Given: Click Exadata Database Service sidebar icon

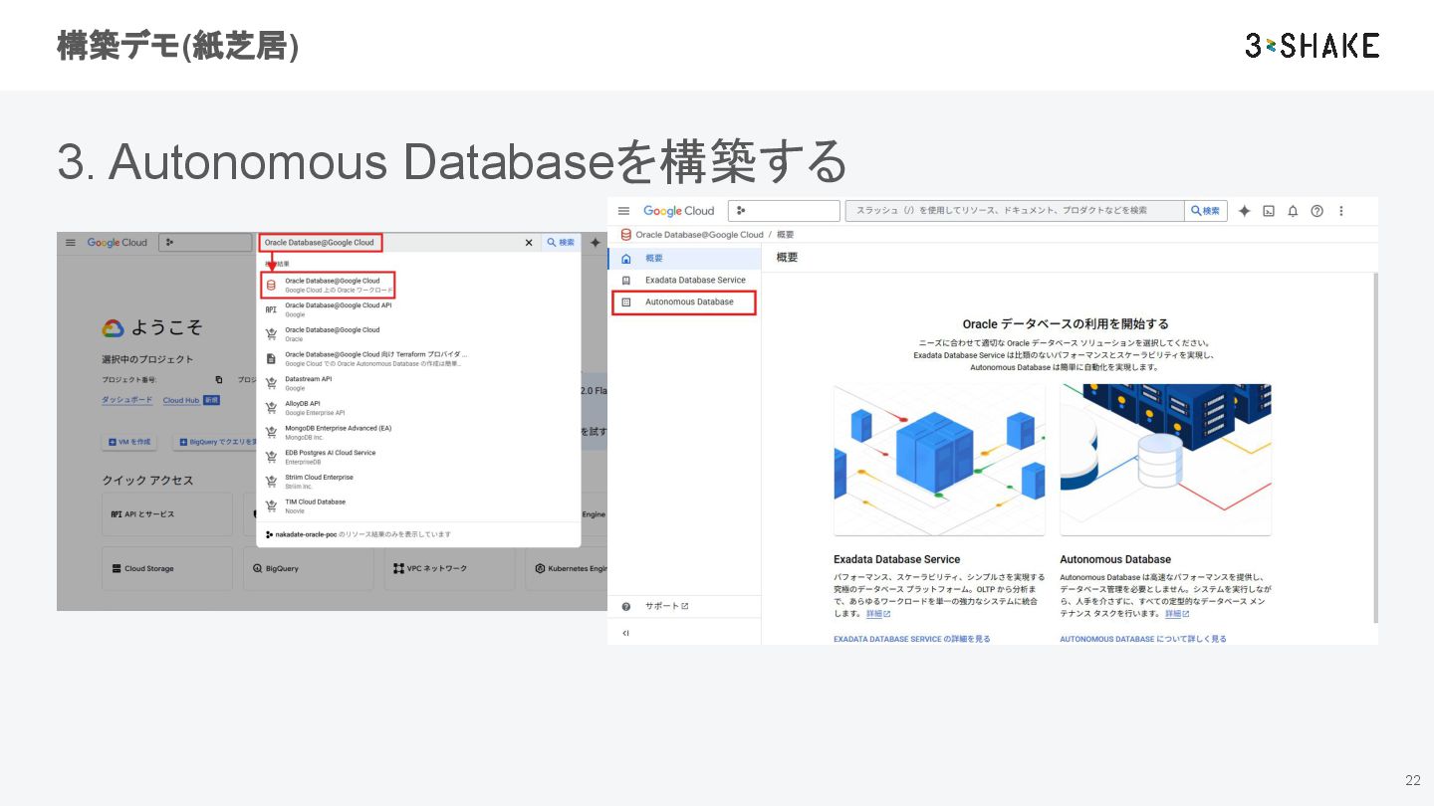Looking at the screenshot, I should click(x=625, y=281).
